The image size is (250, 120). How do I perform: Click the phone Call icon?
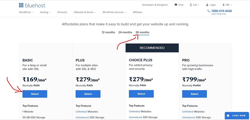tap(191, 5)
